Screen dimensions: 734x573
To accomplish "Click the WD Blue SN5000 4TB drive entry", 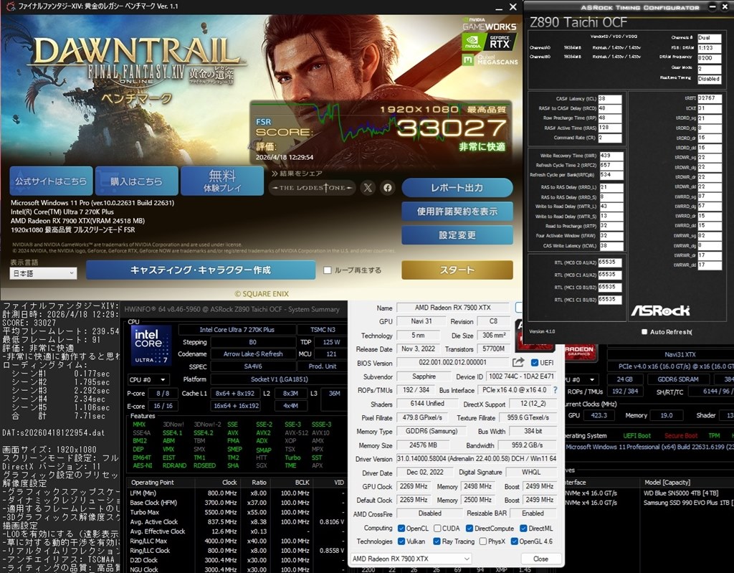I will (681, 493).
